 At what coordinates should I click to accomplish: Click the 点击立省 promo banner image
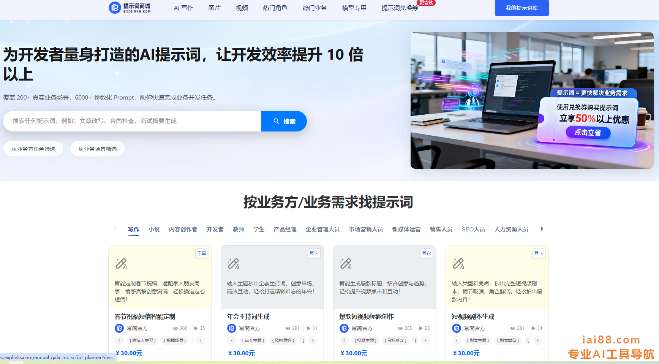(x=532, y=100)
